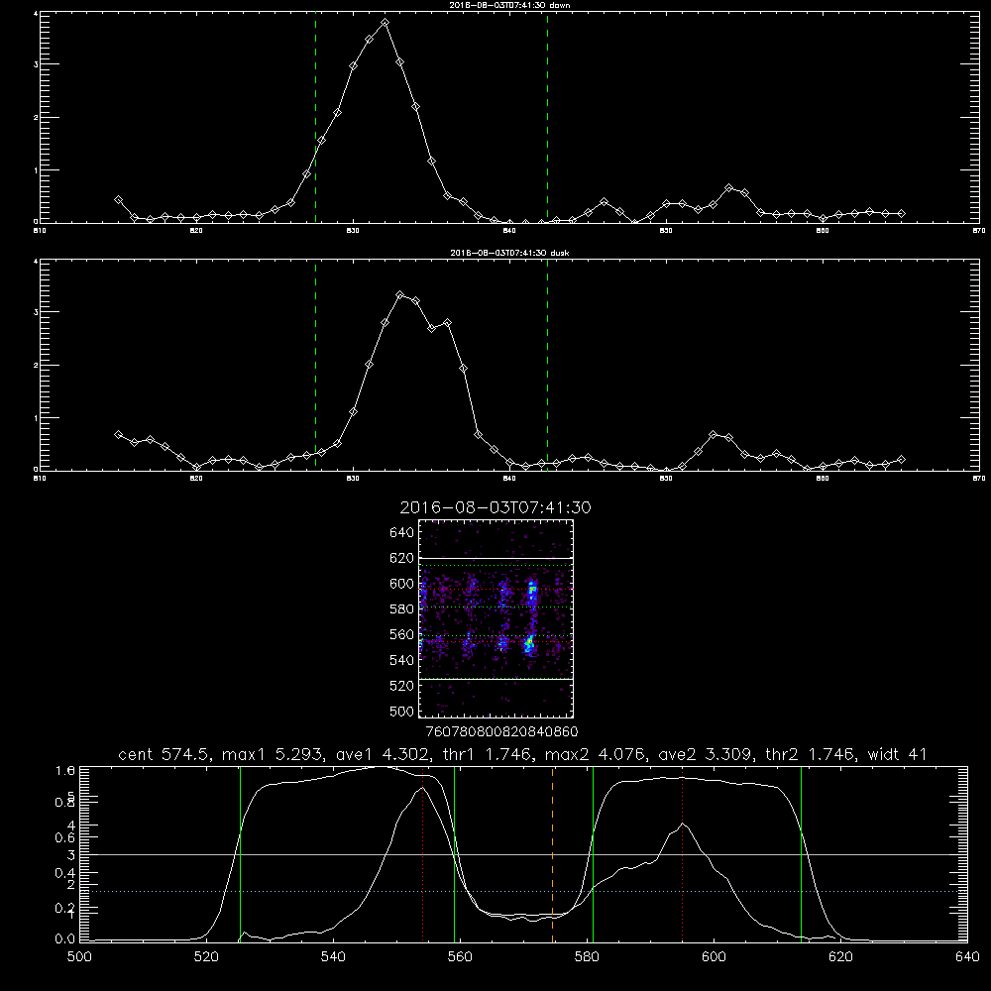This screenshot has height=991, width=991.
Task: Click x-axis label 540 of the profile plot
Action: point(333,957)
